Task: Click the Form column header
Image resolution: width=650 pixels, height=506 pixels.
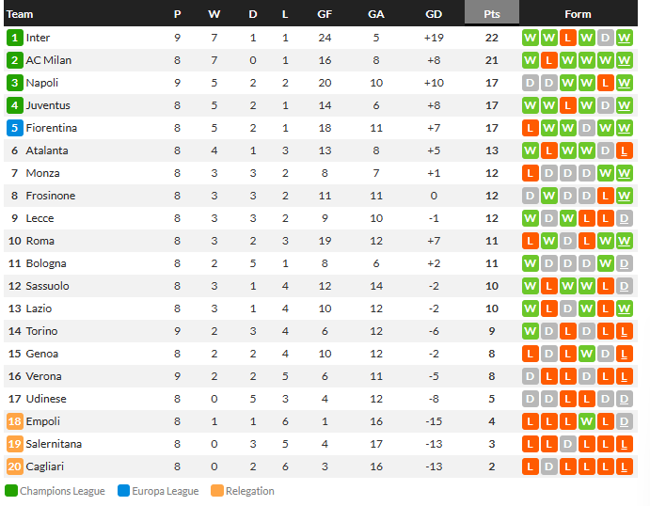Action: [x=578, y=14]
